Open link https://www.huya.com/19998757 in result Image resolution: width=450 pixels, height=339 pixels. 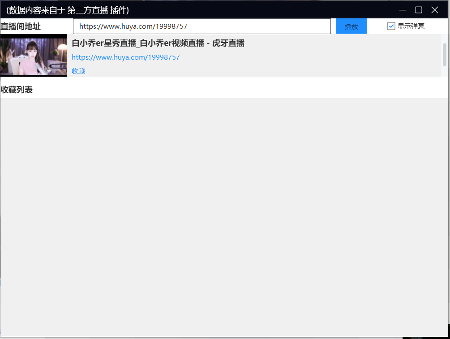click(x=125, y=57)
